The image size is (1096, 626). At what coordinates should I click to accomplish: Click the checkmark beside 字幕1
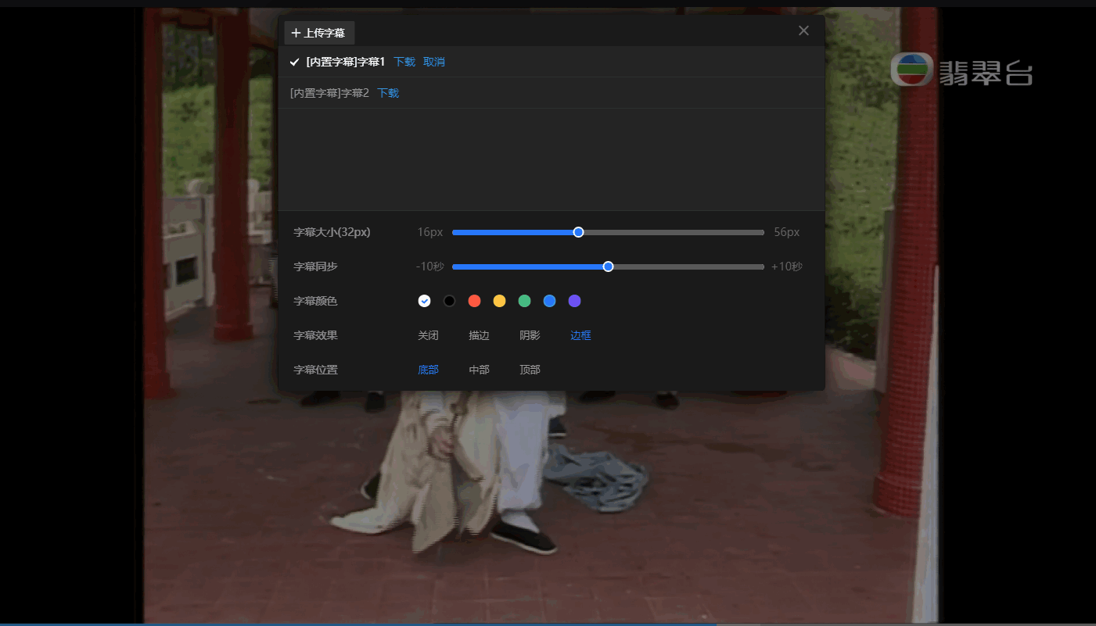click(x=294, y=61)
